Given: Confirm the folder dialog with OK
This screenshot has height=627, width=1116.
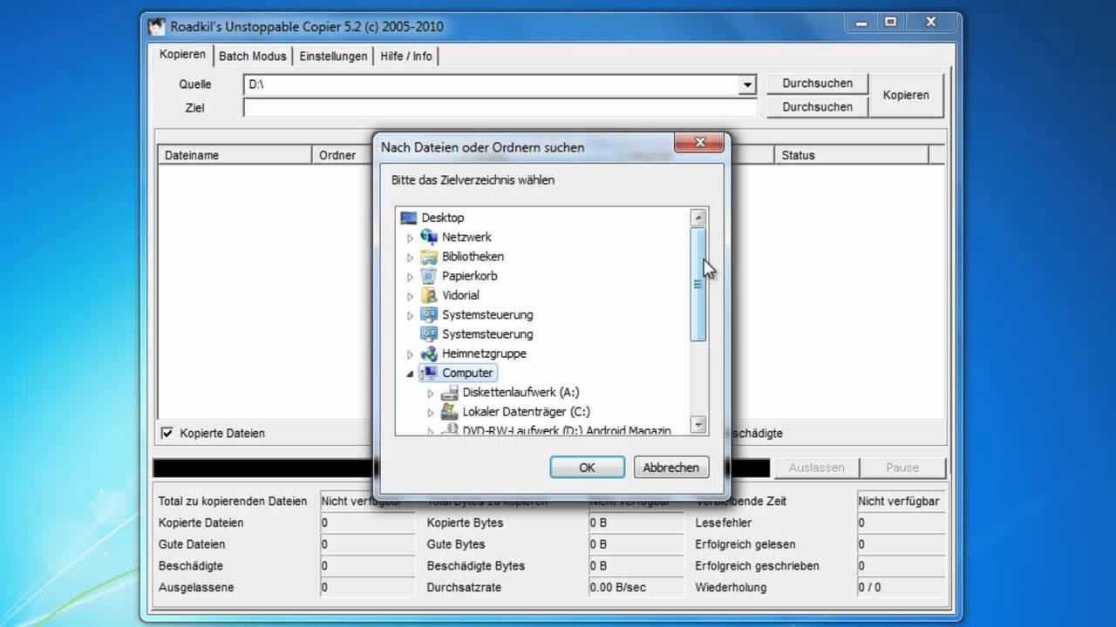Looking at the screenshot, I should tap(587, 468).
